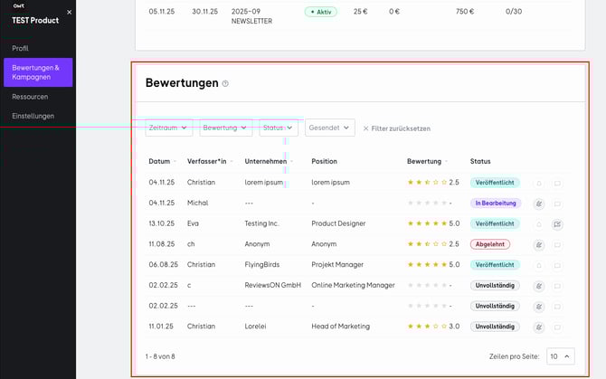The width and height of the screenshot is (606, 379).
Task: Reset filters via Filter zurücksetzen
Action: point(396,128)
